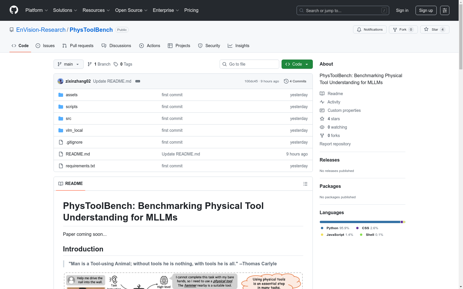Screen dimensions: 463x289
Task: Click the vlm_local folder icon
Action: click(x=61, y=130)
